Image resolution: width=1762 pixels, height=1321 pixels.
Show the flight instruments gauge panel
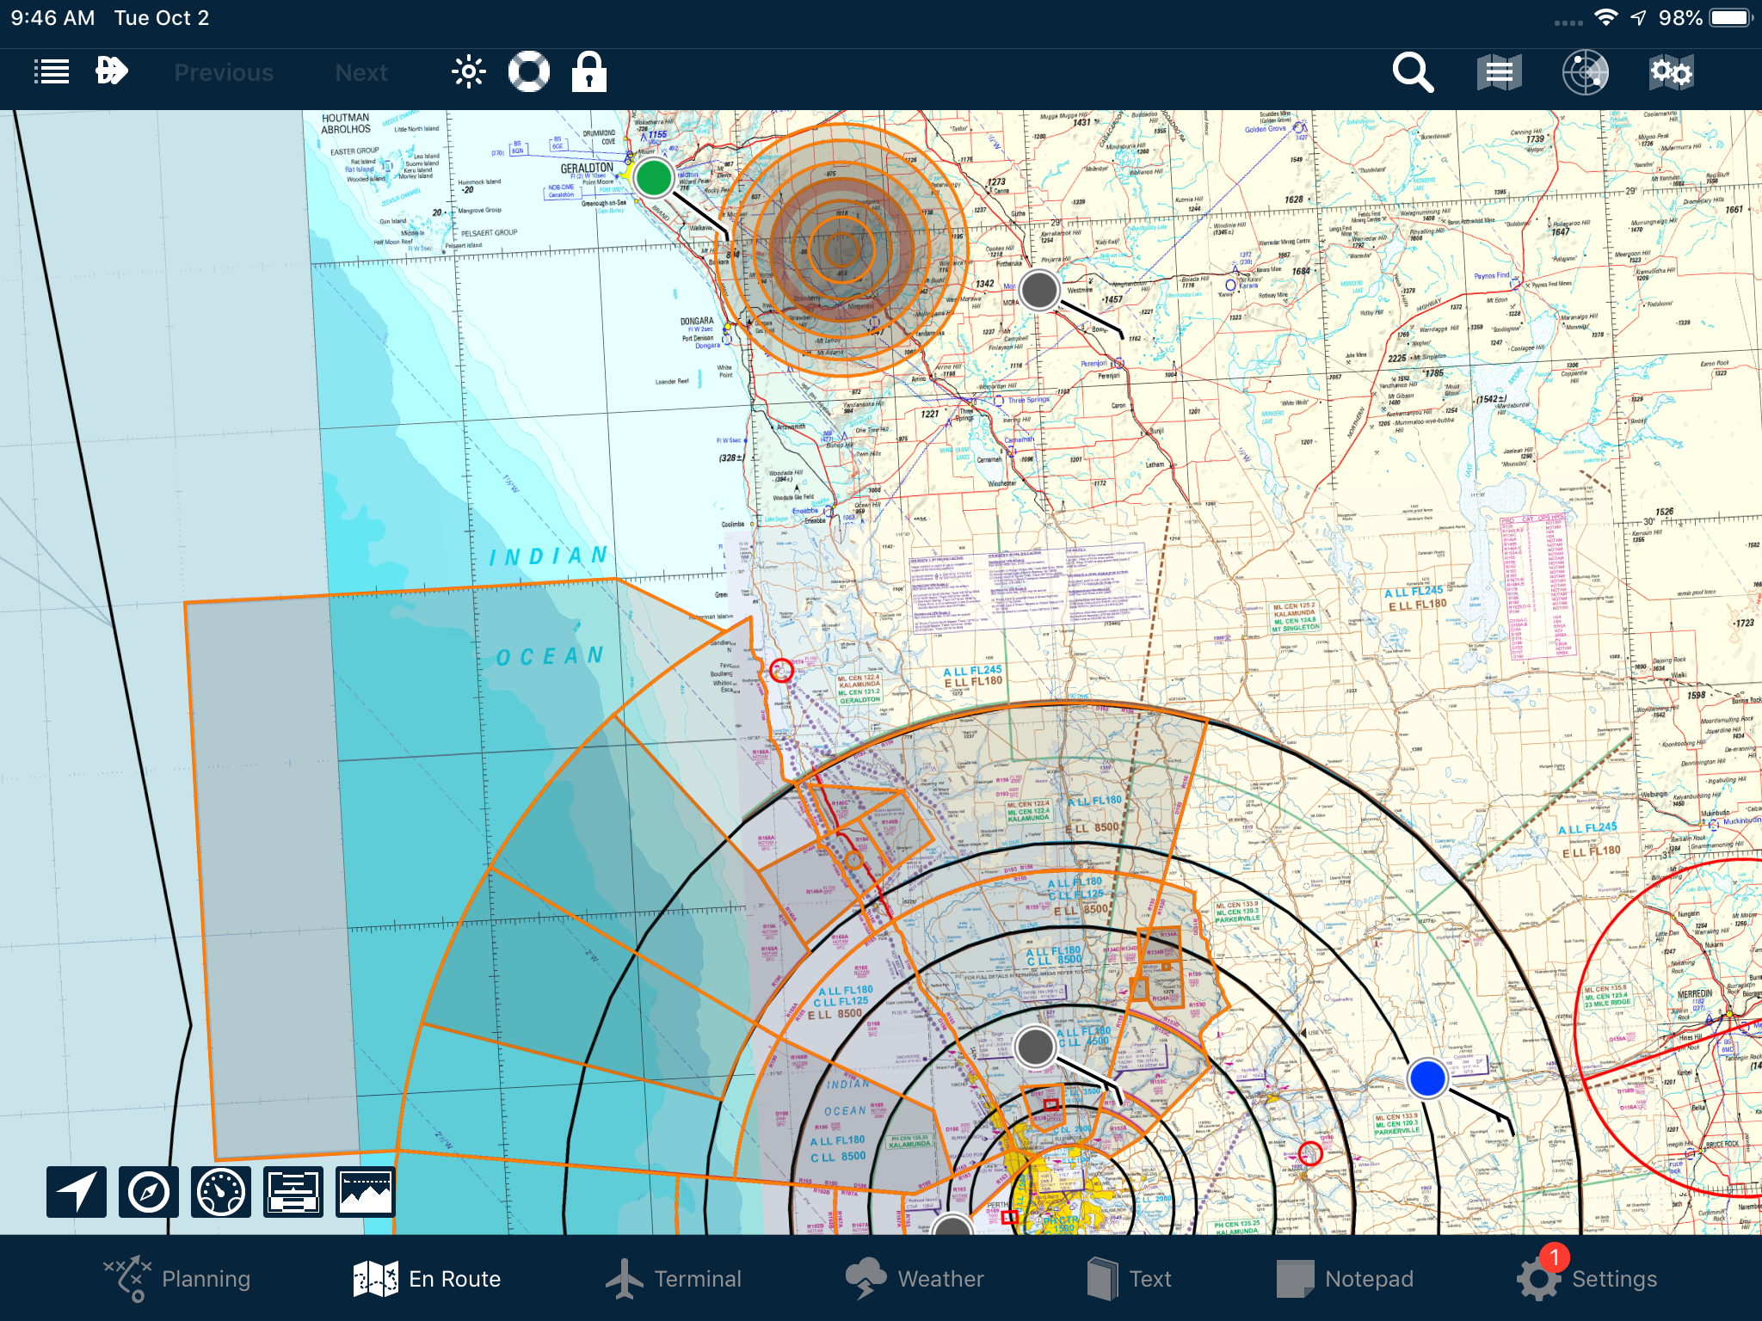tap(221, 1192)
